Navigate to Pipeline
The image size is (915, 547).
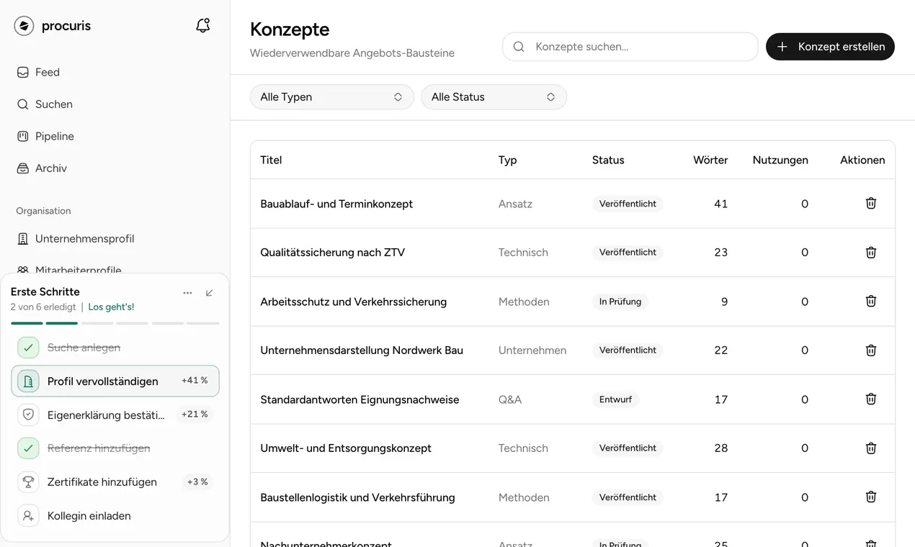[x=55, y=136]
